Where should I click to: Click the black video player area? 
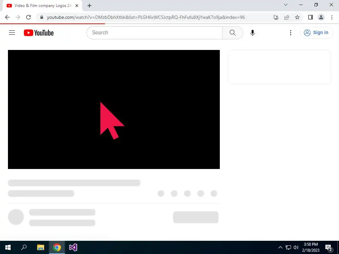click(x=114, y=109)
